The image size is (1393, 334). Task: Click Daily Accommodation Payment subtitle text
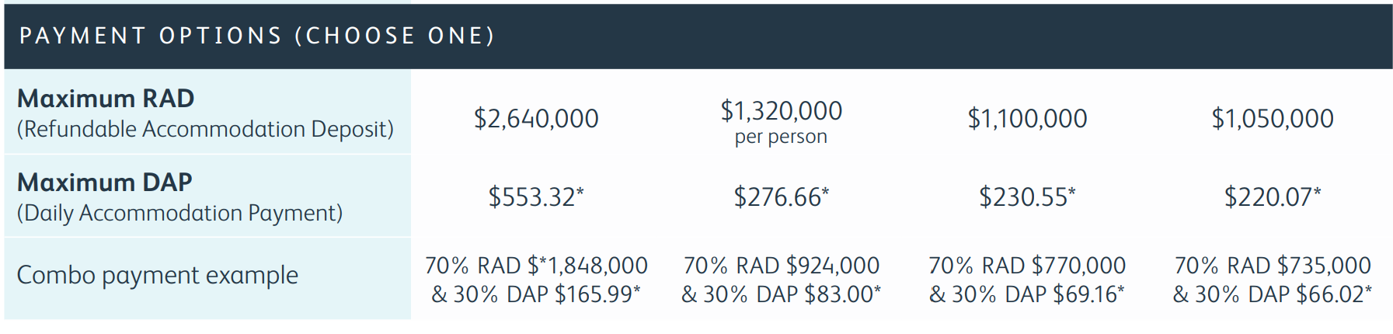(x=179, y=213)
